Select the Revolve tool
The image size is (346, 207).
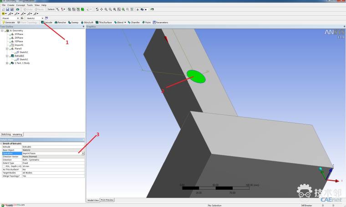pos(61,22)
